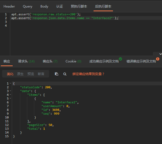Image resolution: width=162 pixels, height=144 pixels.
Task: Click the "total" key in response
Action: [33, 129]
